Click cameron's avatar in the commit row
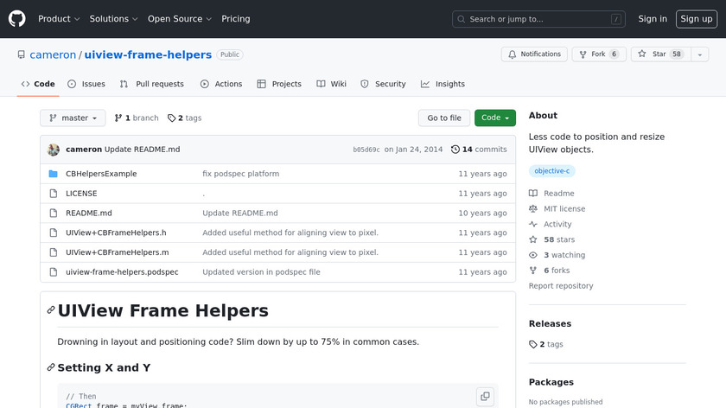This screenshot has height=408, width=726. [x=54, y=150]
